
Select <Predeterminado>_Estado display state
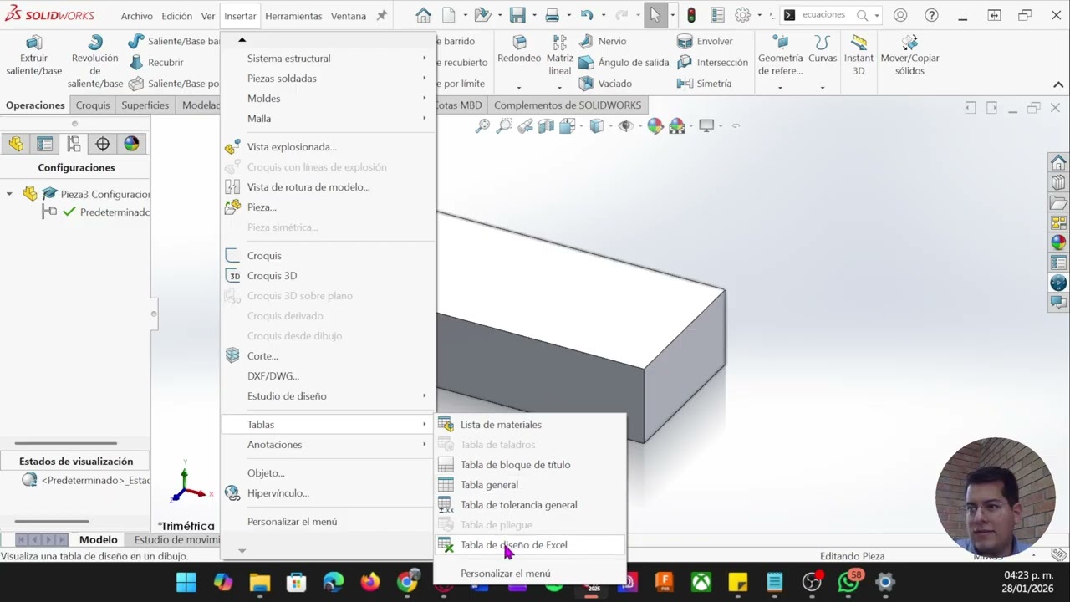coord(86,481)
